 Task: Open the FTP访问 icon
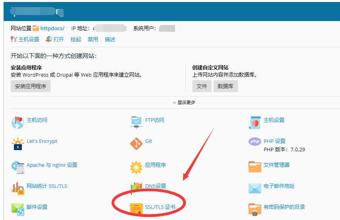pos(136,122)
